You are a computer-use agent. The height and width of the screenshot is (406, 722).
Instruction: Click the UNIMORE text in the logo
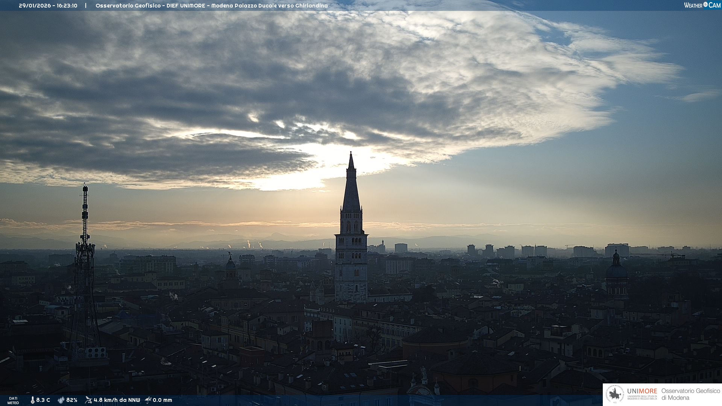642,391
